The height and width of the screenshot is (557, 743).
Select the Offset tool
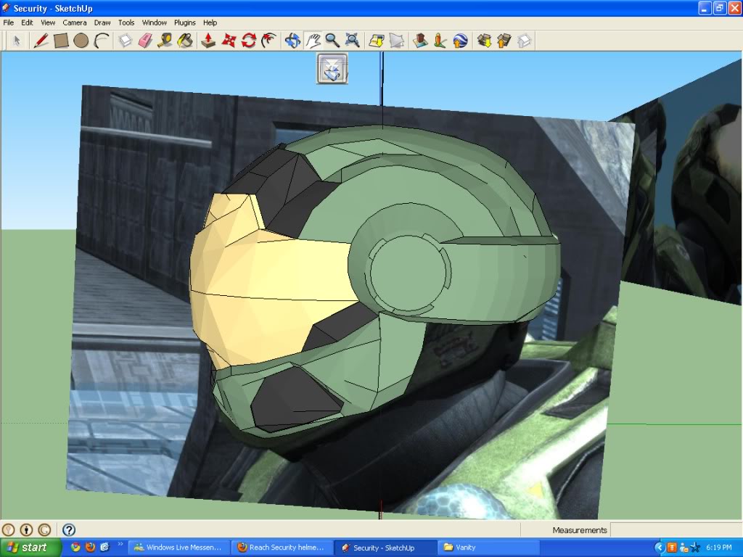[x=268, y=41]
